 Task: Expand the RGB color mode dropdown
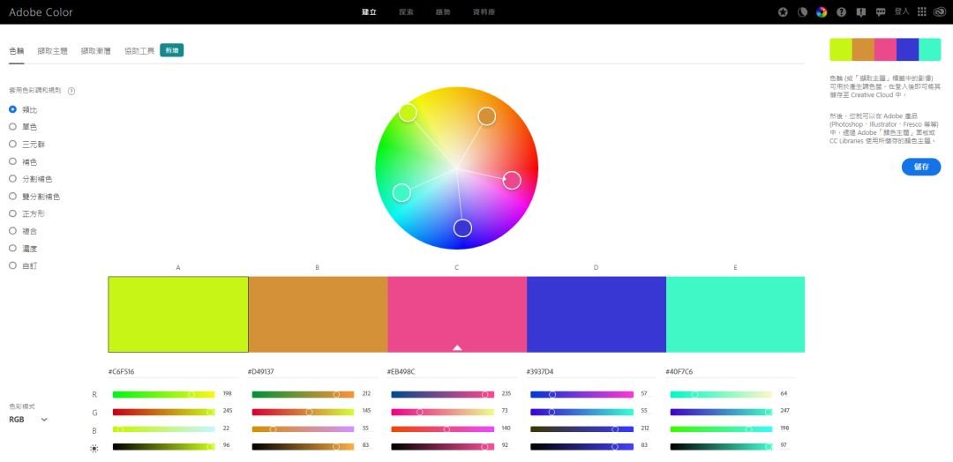28,420
